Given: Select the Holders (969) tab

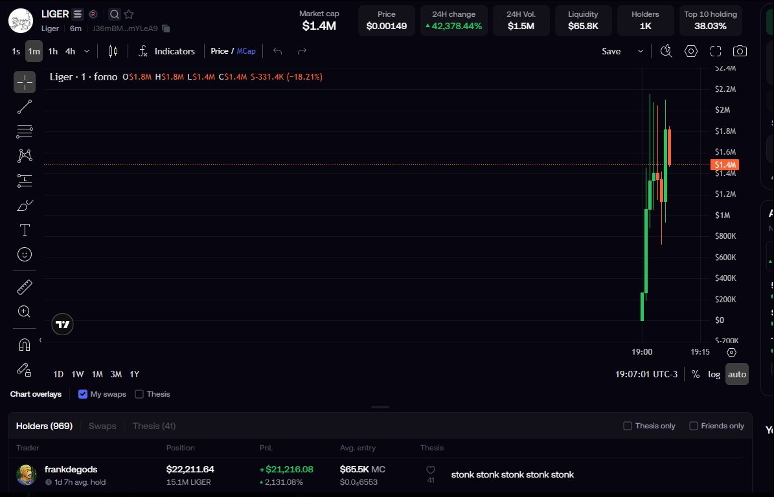Looking at the screenshot, I should (45, 426).
